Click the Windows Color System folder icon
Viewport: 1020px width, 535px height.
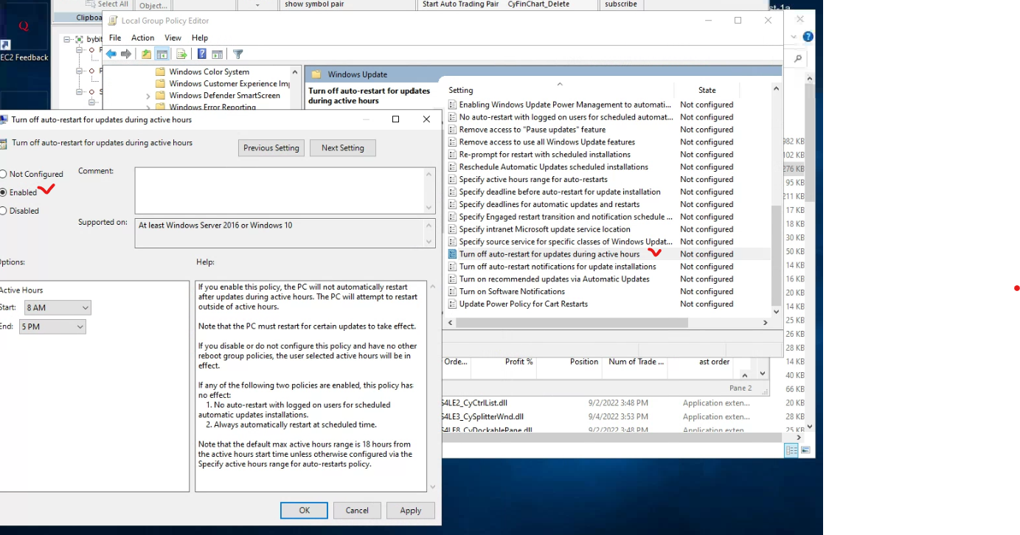160,71
